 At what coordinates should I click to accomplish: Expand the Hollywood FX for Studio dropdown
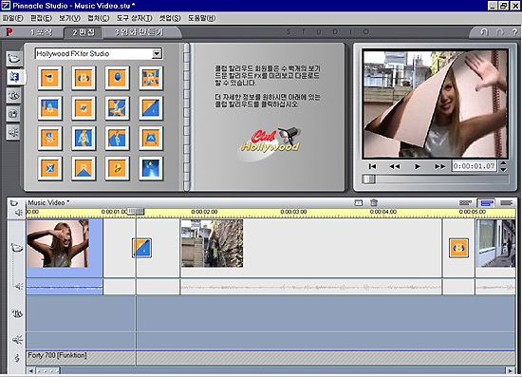click(157, 53)
